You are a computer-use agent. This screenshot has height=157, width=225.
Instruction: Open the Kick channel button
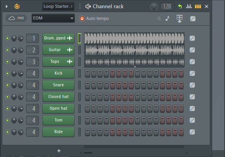click(x=58, y=73)
